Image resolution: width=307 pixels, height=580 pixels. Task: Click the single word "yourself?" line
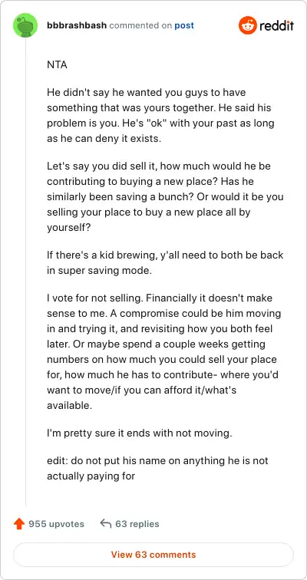(x=69, y=227)
